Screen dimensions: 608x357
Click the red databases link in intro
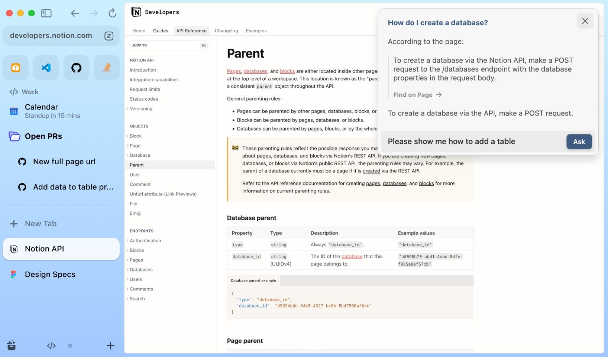255,71
